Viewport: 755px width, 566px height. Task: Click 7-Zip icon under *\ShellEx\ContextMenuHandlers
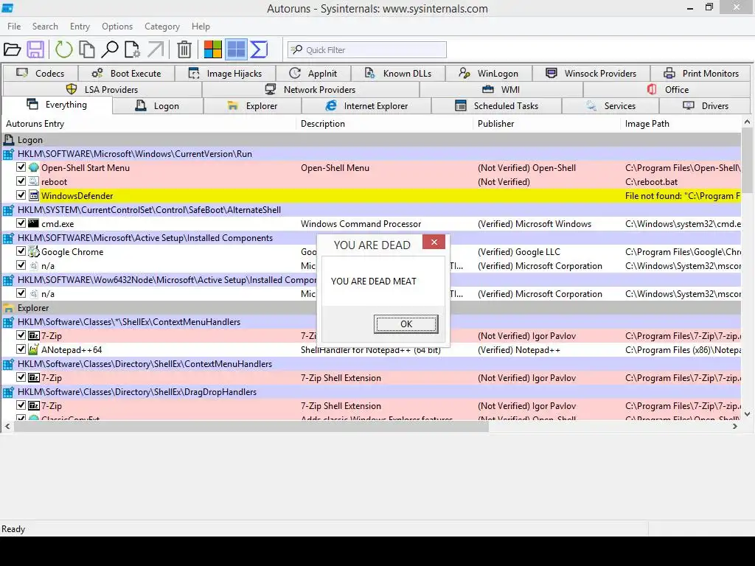tap(34, 335)
